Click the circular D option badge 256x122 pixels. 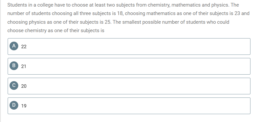(14, 105)
